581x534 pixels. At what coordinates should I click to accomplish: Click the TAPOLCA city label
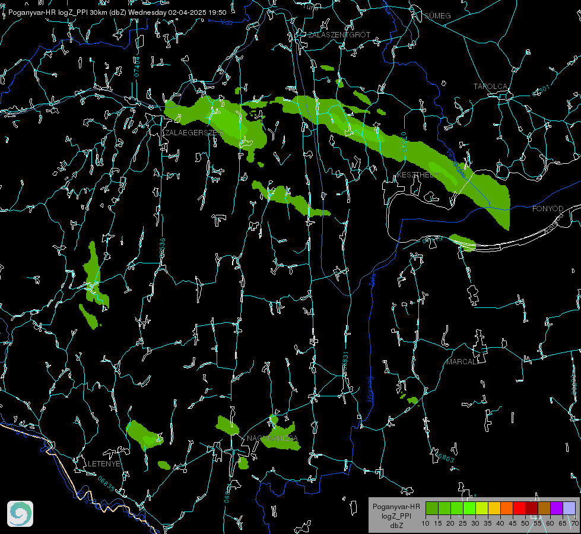click(x=491, y=87)
